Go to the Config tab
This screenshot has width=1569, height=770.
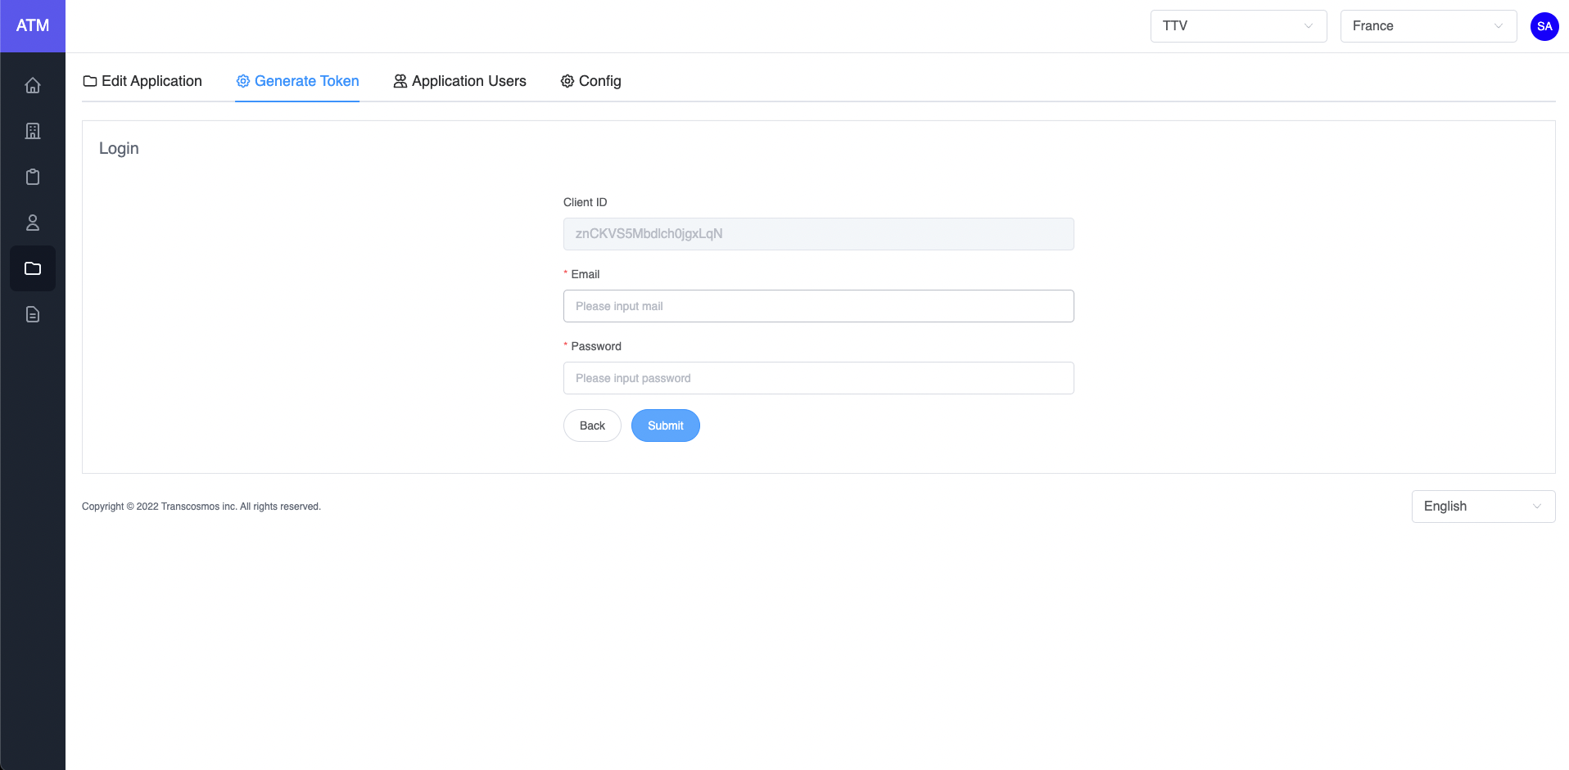click(590, 81)
